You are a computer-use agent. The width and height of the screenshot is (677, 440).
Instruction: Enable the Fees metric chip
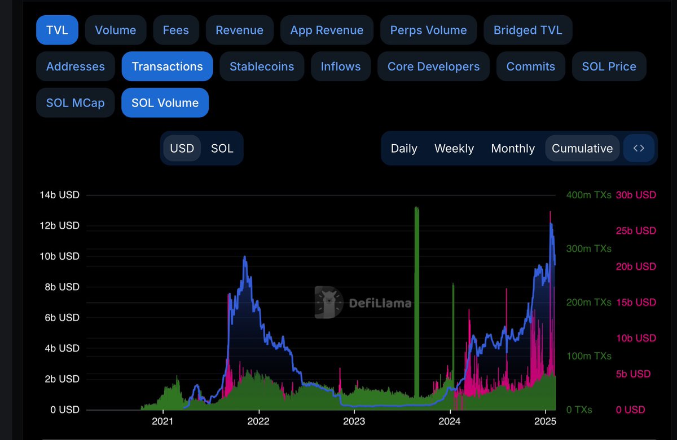point(175,30)
